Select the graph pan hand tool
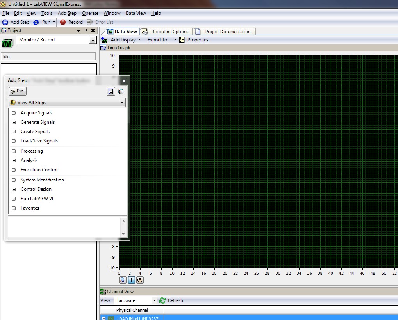 pyautogui.click(x=140, y=280)
